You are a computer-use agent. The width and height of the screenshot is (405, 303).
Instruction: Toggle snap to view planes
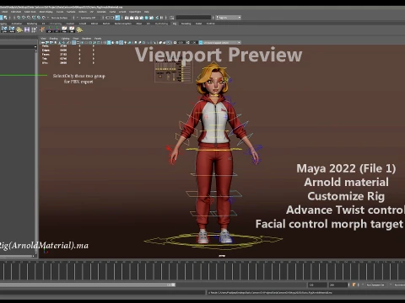(x=39, y=18)
